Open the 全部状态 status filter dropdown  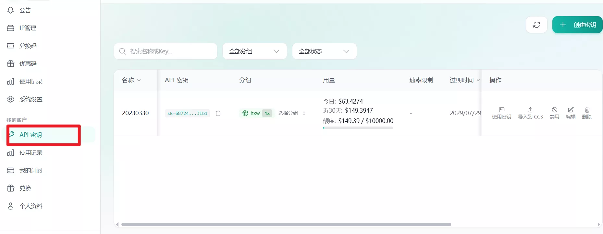[325, 51]
